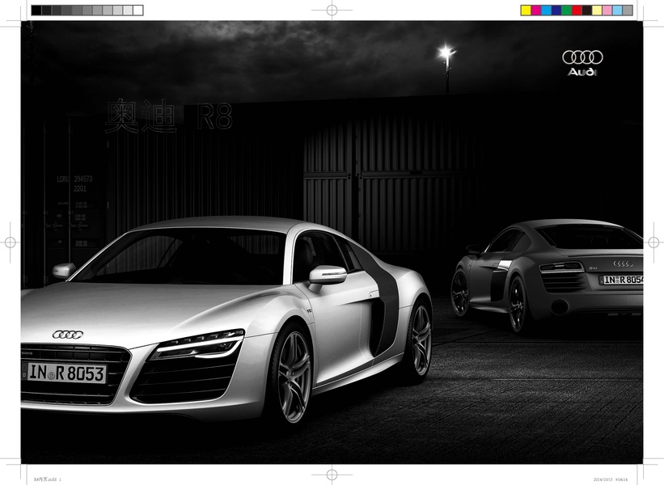This screenshot has width=664, height=485.
Task: Pick the light pink color bar swatch
Action: (x=607, y=11)
